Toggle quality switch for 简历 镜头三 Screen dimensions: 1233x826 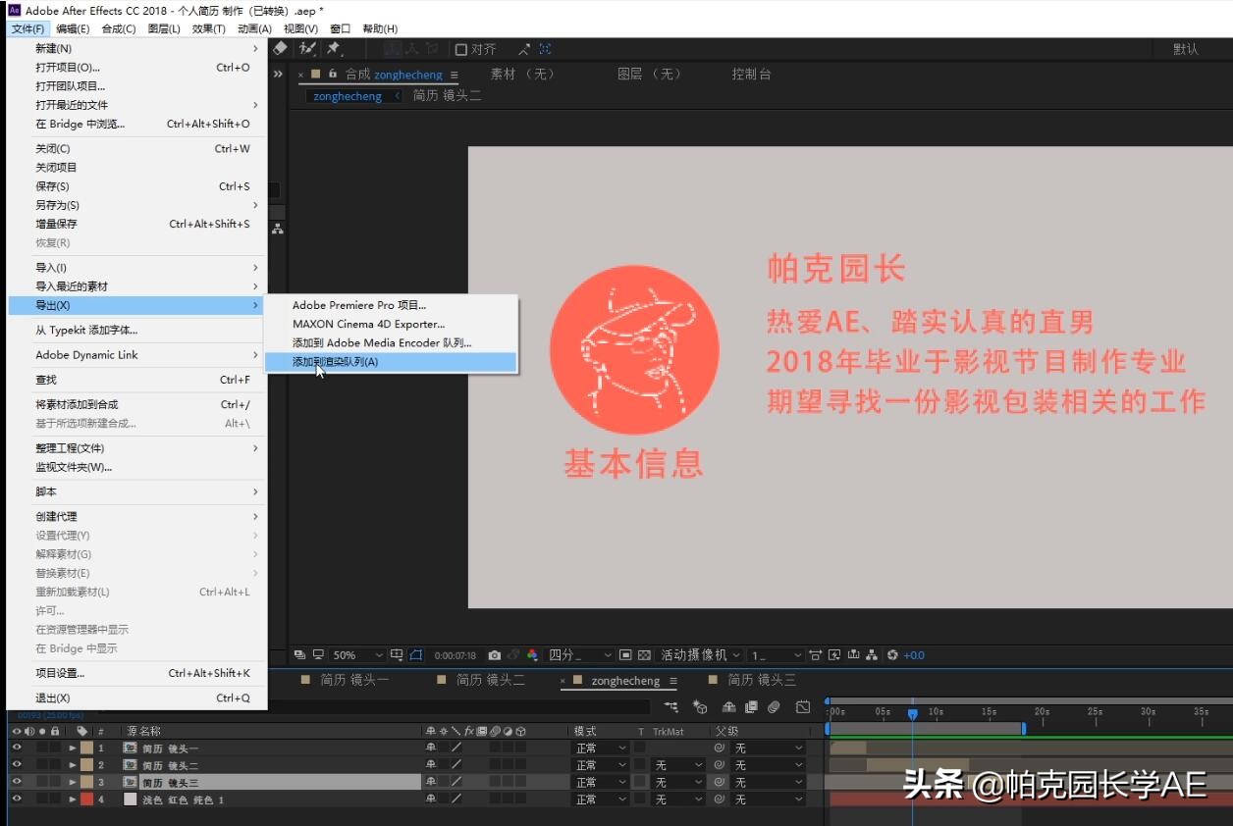pyautogui.click(x=456, y=782)
